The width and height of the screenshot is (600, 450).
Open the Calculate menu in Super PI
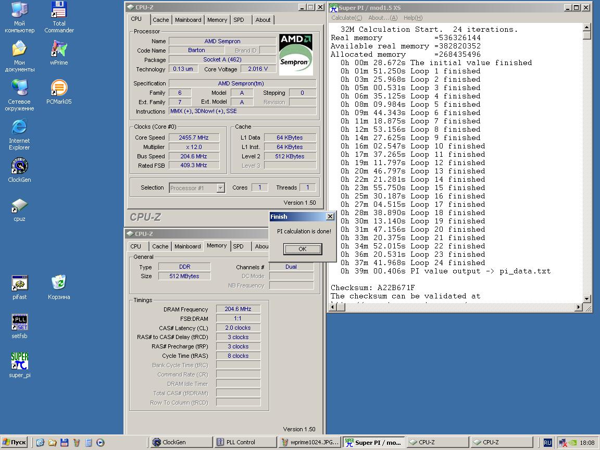[346, 18]
